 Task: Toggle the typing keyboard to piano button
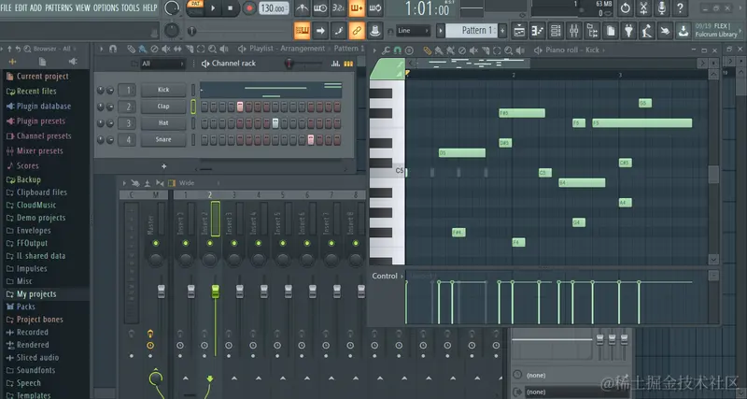pyautogui.click(x=302, y=31)
